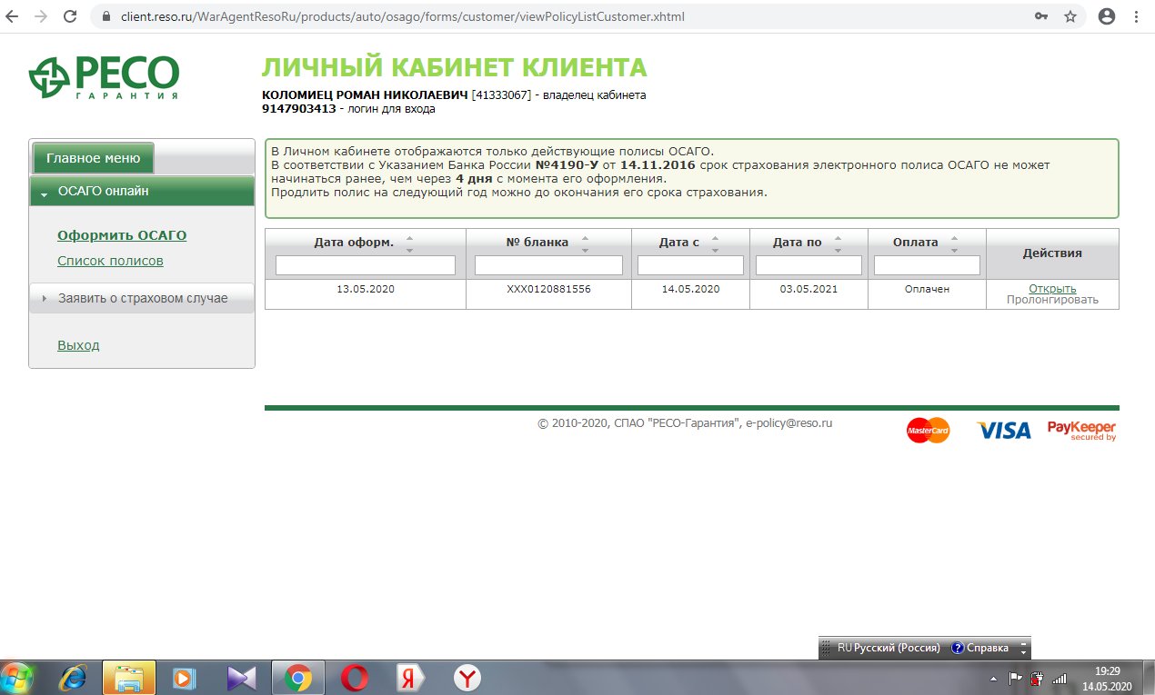1155x695 pixels.
Task: Sort by Дата с column arrows
Action: (x=715, y=243)
